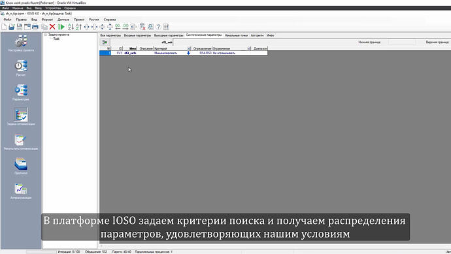
Task: Open the Criterion column filter dropdown
Action: pos(189,48)
